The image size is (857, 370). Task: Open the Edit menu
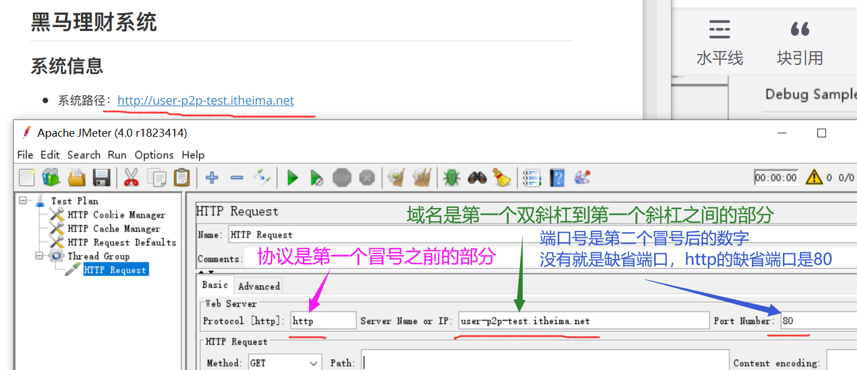click(x=50, y=155)
